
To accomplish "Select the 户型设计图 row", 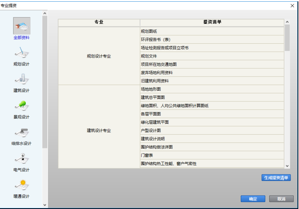I will pyautogui.click(x=212, y=130).
